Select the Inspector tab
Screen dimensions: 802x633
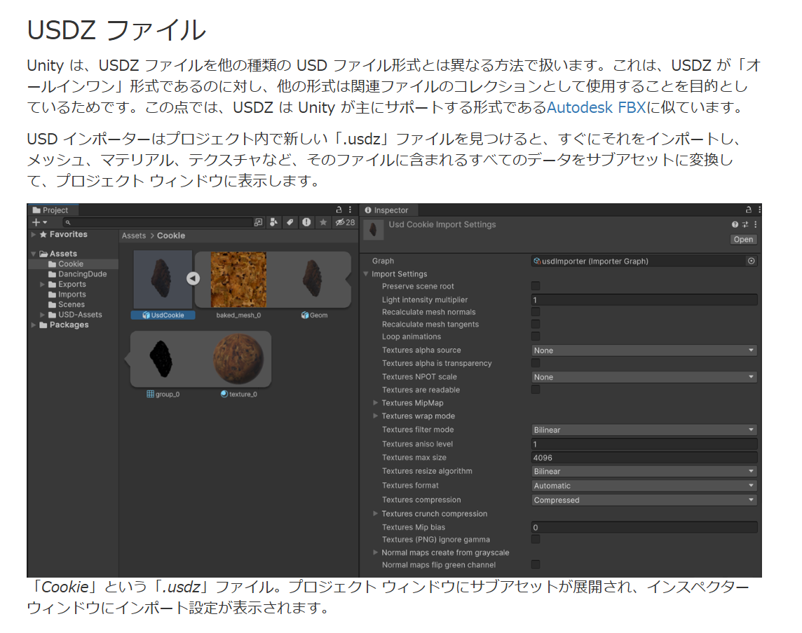pos(388,210)
